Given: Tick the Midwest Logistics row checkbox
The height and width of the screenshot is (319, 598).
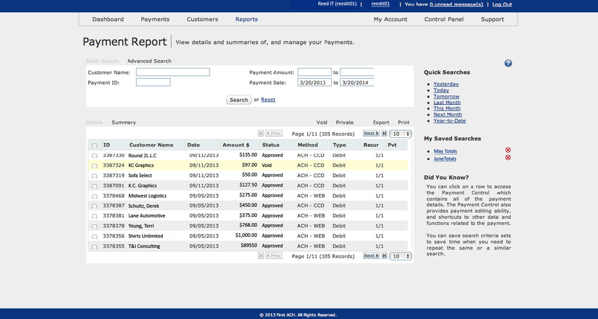Looking at the screenshot, I should pos(94,196).
